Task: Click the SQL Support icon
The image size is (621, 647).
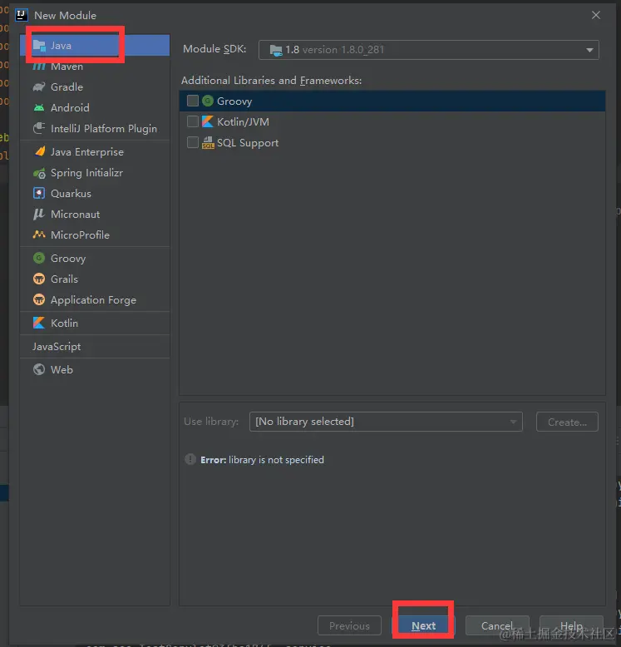Action: pos(208,143)
